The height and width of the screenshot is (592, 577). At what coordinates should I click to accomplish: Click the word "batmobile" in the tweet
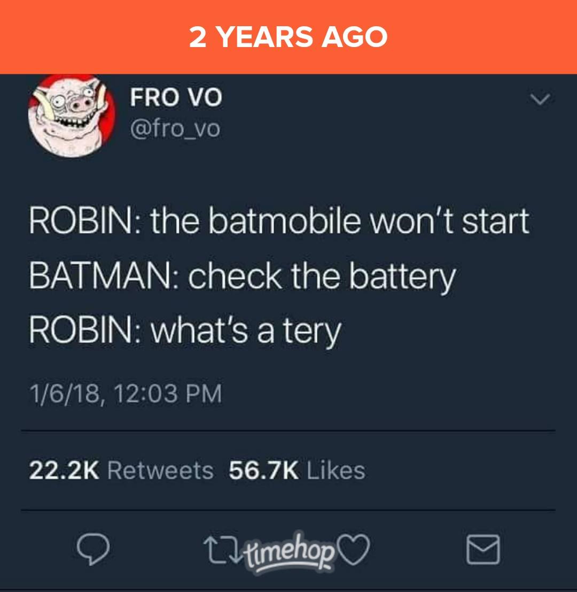285,221
